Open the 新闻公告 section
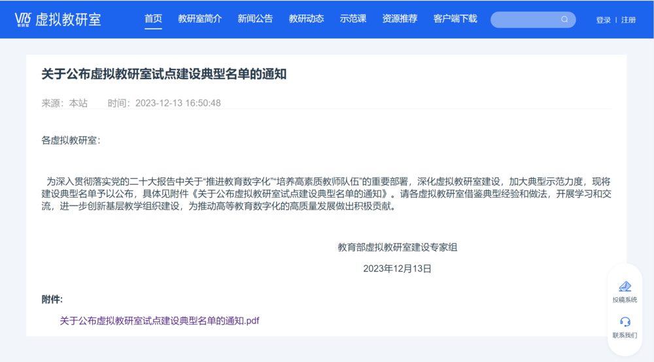Screen dimensions: 654x362 (x=255, y=19)
